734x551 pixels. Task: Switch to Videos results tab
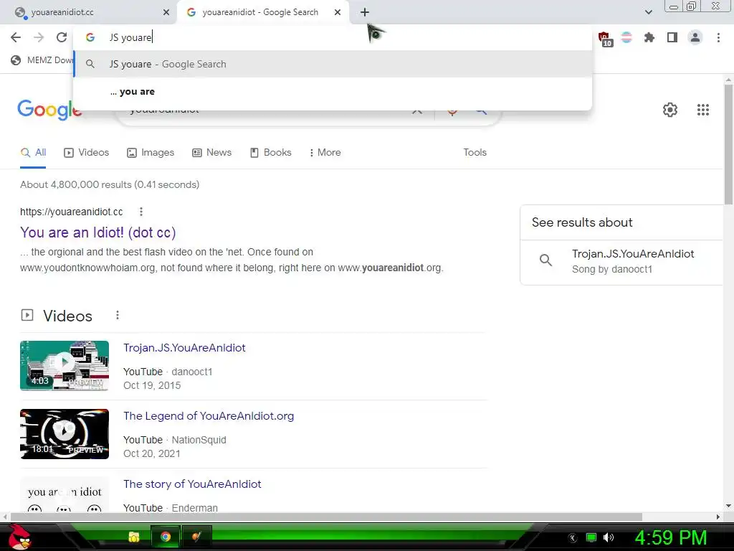pyautogui.click(x=87, y=153)
